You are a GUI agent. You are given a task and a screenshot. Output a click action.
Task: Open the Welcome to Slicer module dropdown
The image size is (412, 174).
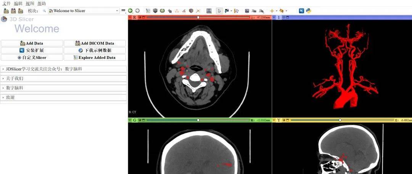(84, 11)
